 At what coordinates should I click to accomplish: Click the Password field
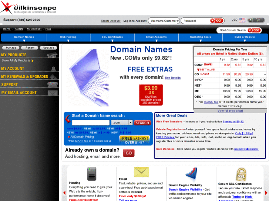196,21
